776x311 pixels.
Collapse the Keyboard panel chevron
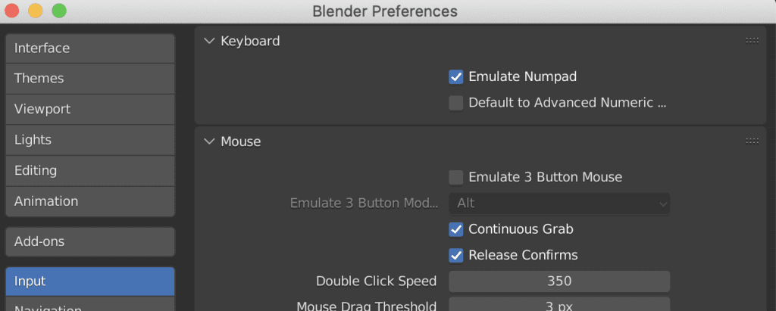[x=209, y=41]
